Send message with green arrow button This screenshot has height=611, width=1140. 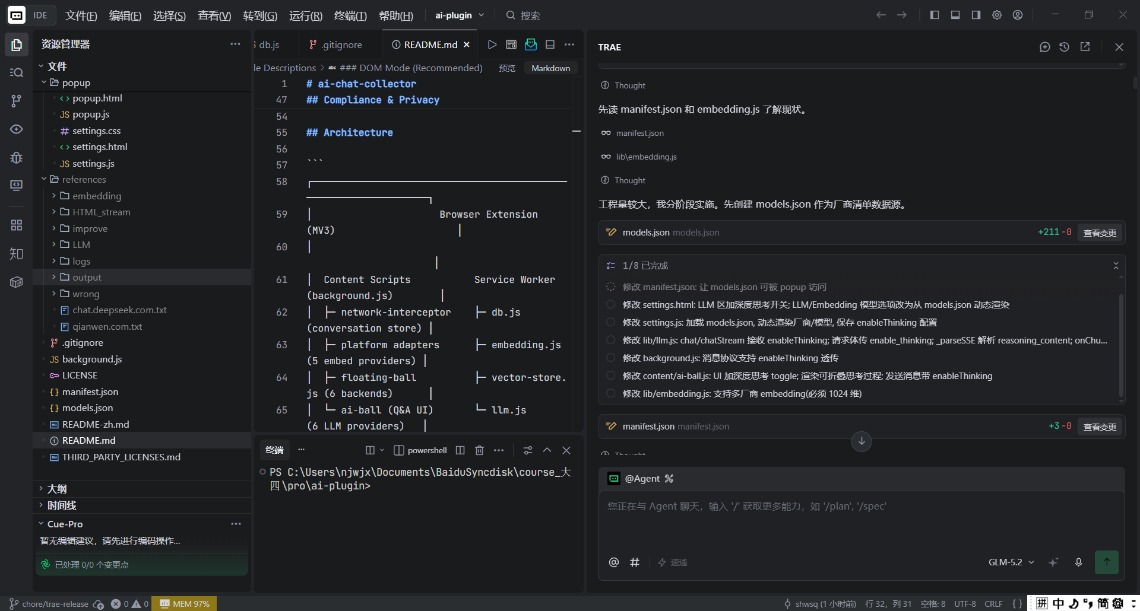[x=1107, y=562]
